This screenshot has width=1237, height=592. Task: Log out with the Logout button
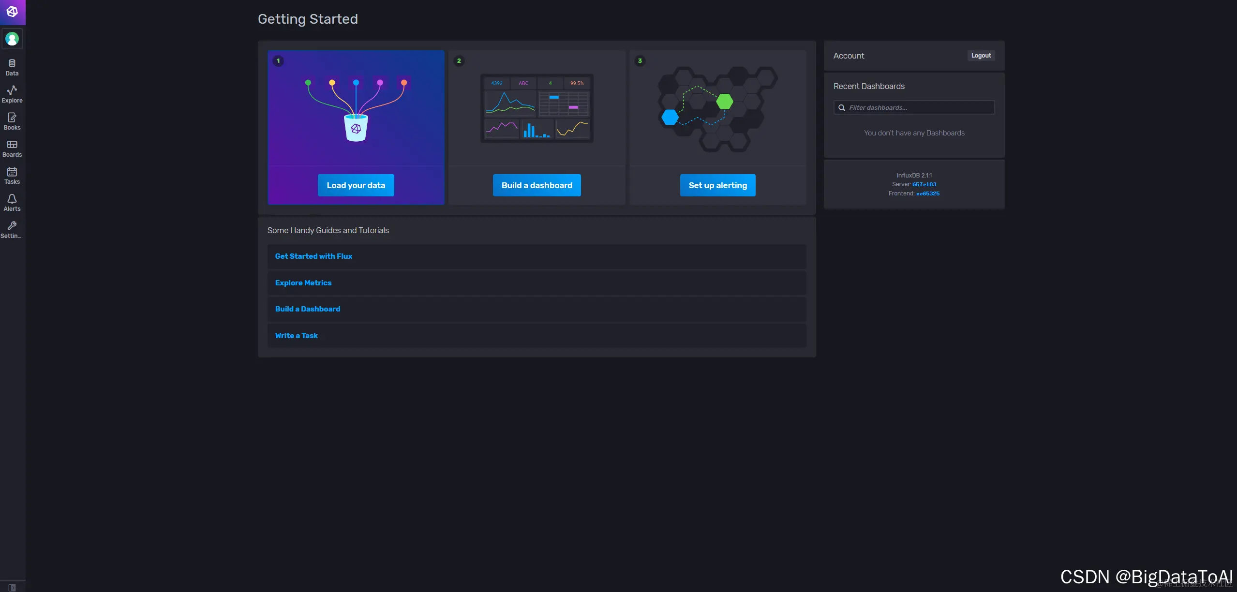tap(981, 56)
